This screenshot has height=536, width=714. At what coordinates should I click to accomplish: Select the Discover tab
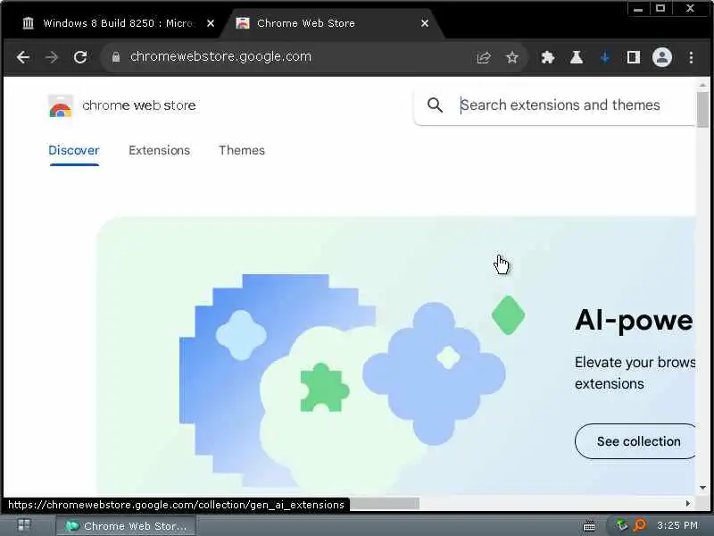click(74, 150)
